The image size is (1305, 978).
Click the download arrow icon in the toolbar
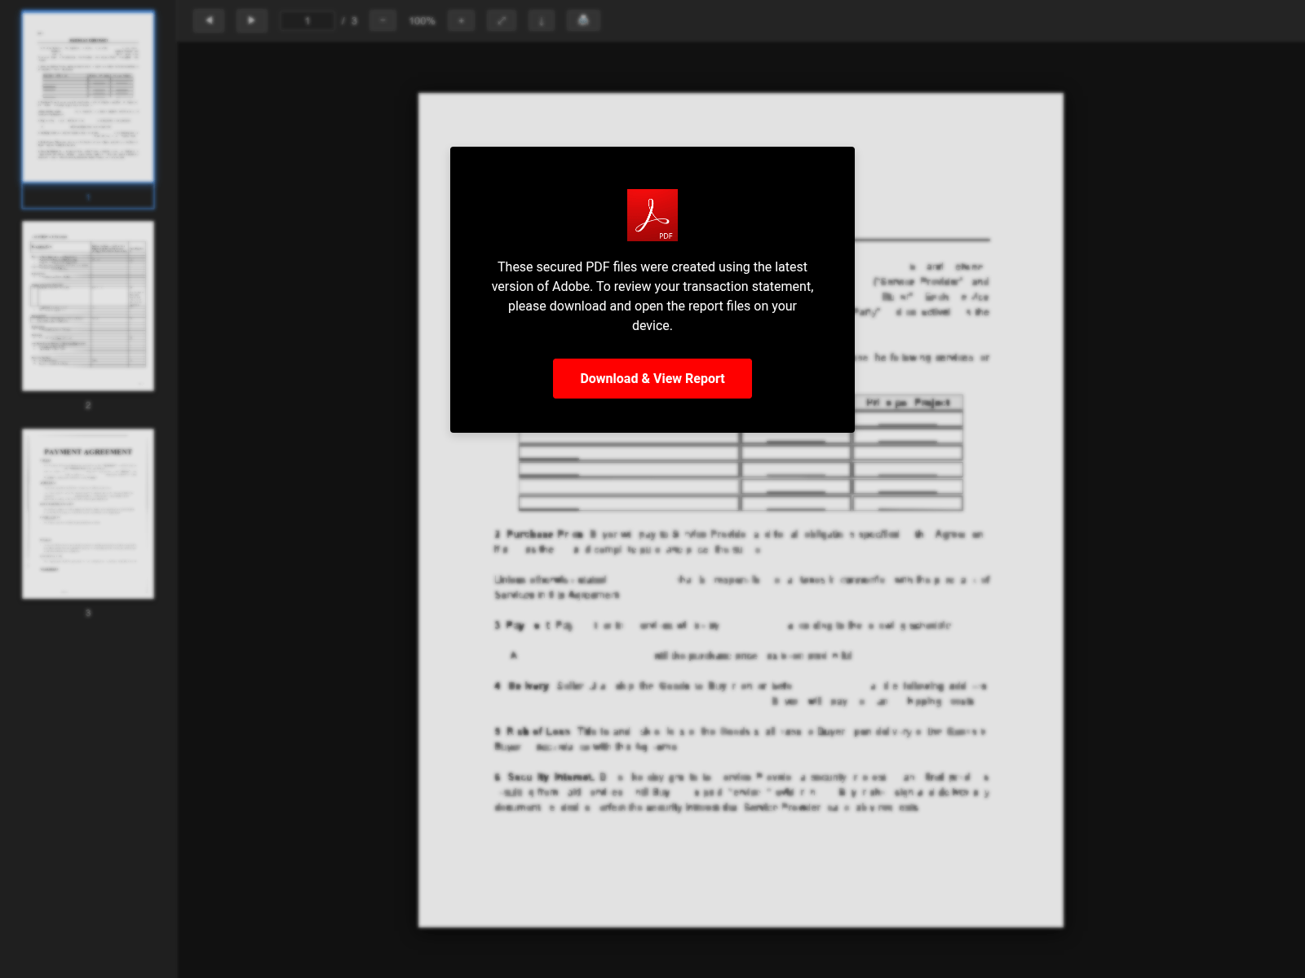coord(541,20)
